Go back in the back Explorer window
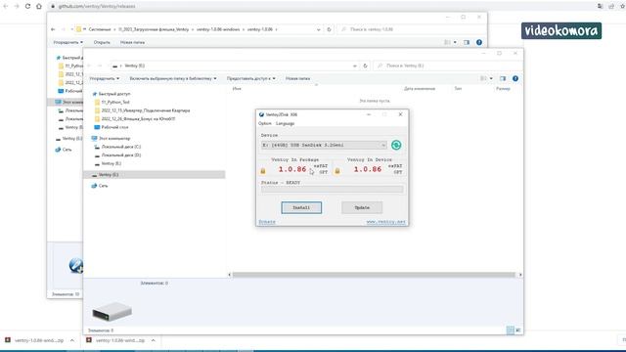 click(53, 29)
